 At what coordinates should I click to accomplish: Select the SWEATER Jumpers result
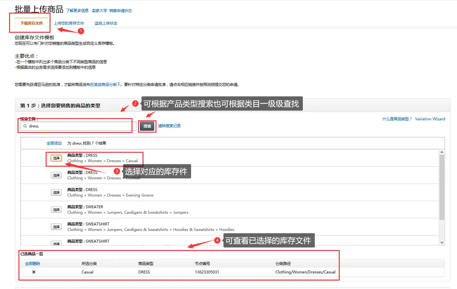pyautogui.click(x=56, y=210)
